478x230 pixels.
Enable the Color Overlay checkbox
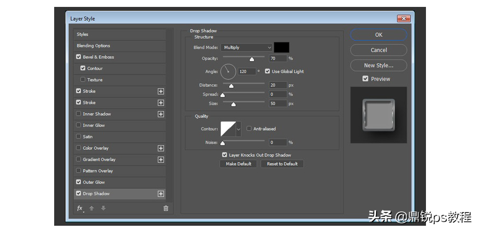click(x=79, y=148)
